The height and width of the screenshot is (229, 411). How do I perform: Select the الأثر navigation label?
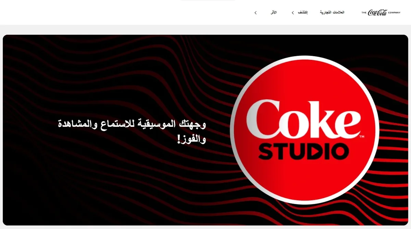coord(273,13)
